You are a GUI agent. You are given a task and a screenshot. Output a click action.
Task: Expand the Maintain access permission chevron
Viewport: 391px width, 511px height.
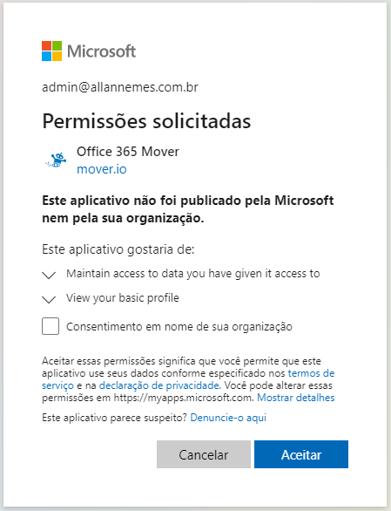tap(49, 275)
